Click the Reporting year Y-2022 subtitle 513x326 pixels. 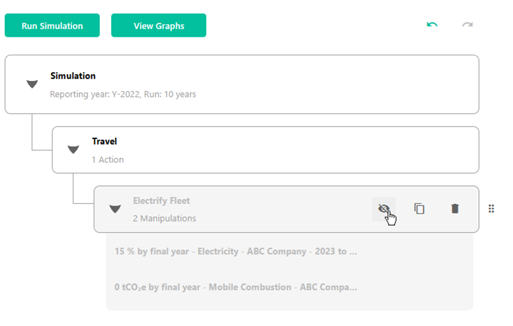pos(123,94)
